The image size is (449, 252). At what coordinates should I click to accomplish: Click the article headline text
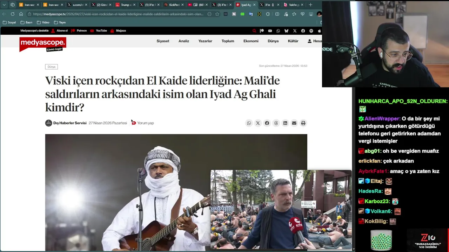[x=162, y=94]
